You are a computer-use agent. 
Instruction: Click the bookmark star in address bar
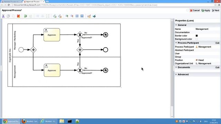pos(215,5)
